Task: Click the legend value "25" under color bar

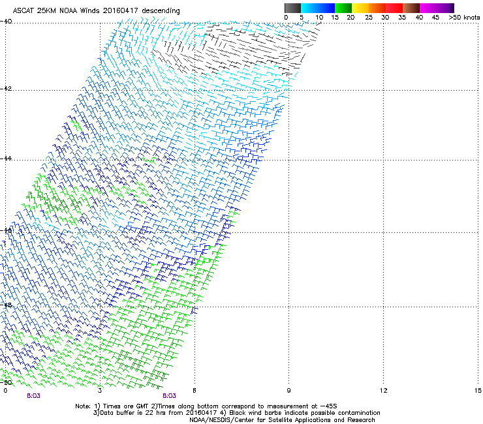Action: [x=369, y=18]
